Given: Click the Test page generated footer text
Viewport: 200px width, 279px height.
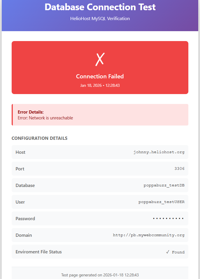Looking at the screenshot, I should [x=100, y=275].
